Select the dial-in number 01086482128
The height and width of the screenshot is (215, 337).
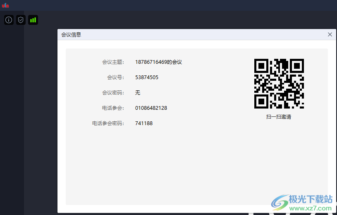[151, 108]
